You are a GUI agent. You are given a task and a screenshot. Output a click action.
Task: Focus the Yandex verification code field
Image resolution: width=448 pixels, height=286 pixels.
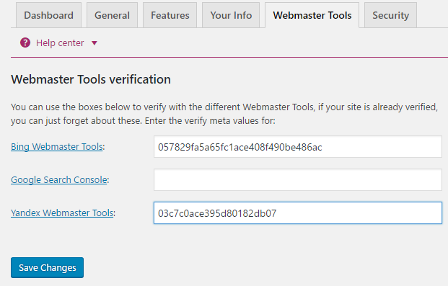[x=298, y=213]
